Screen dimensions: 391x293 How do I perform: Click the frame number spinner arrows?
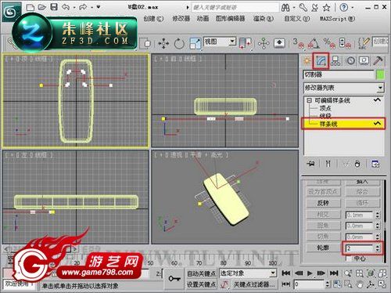tap(328, 284)
